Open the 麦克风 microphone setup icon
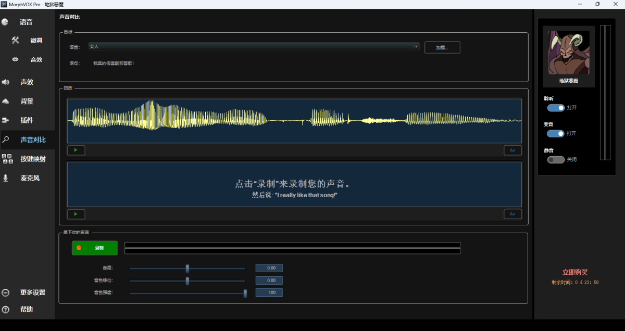This screenshot has width=625, height=331. (x=6, y=177)
